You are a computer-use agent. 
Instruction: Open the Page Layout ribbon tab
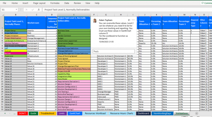[39, 3]
